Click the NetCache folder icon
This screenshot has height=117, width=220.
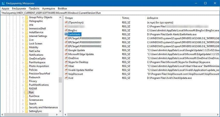(x=26, y=51)
